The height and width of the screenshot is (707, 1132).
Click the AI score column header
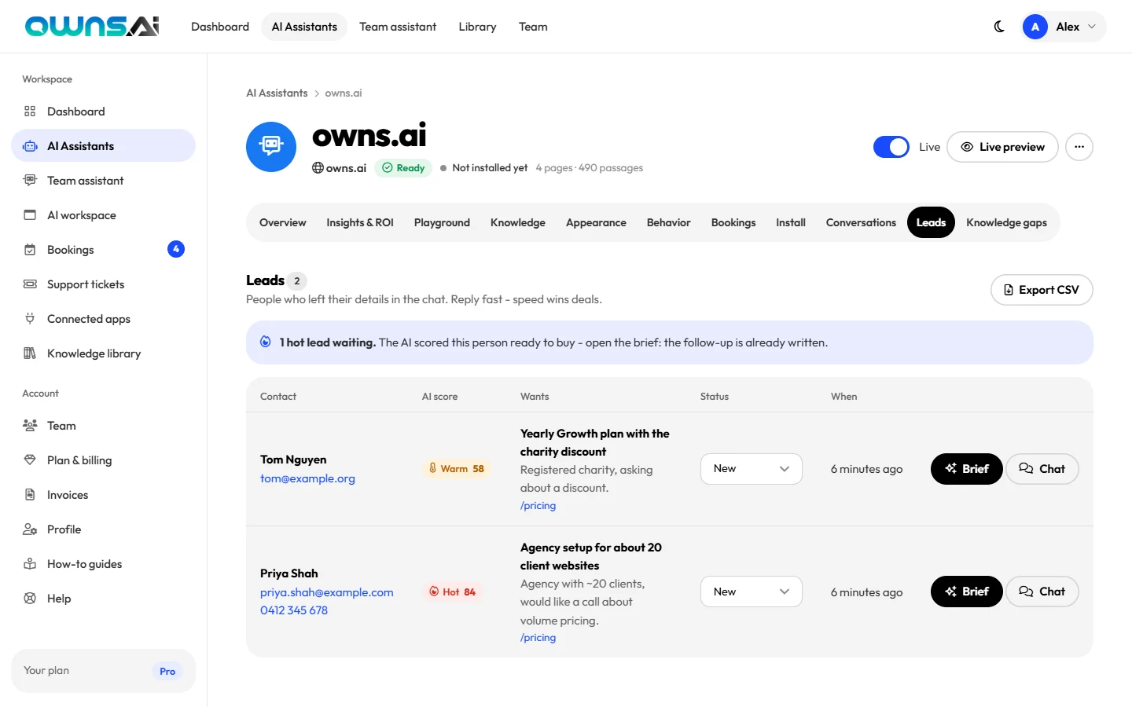pos(439,397)
